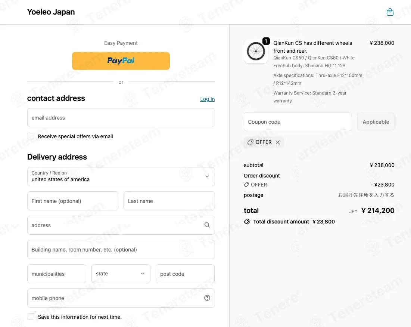Image resolution: width=411 pixels, height=327 pixels.
Task: Focus the Coupon code field
Action: (x=298, y=122)
